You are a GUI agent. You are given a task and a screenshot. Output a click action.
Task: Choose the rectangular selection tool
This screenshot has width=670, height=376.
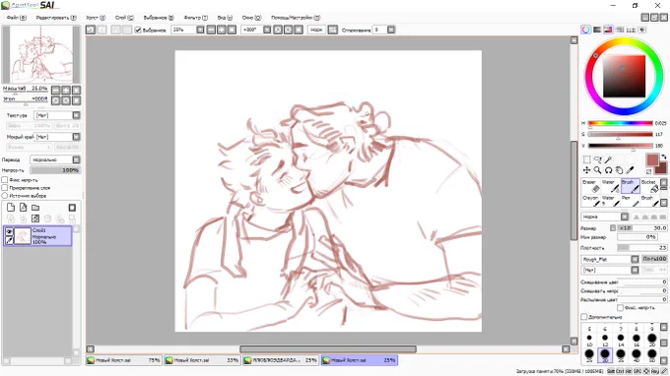pos(587,159)
